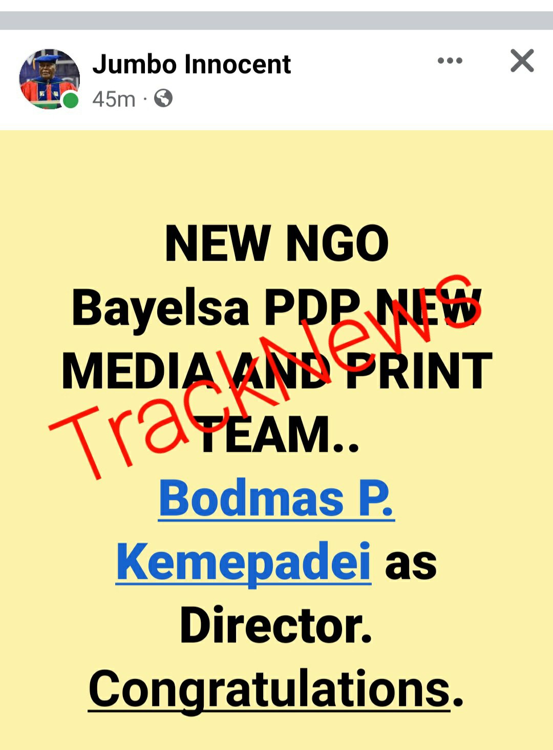Follow the Kemepadei tagged name link

[243, 562]
